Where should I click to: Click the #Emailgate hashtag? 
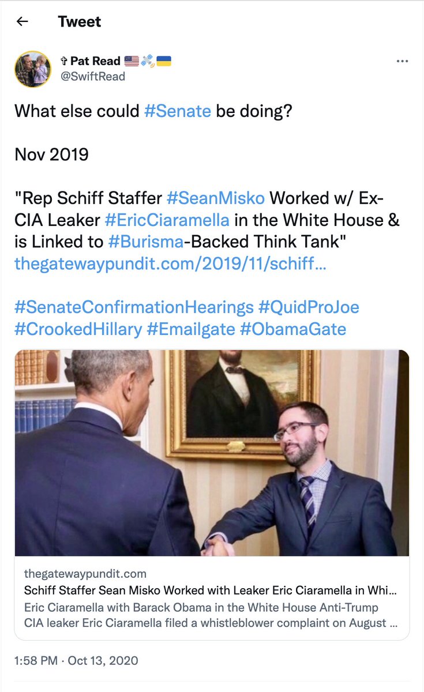tap(191, 329)
